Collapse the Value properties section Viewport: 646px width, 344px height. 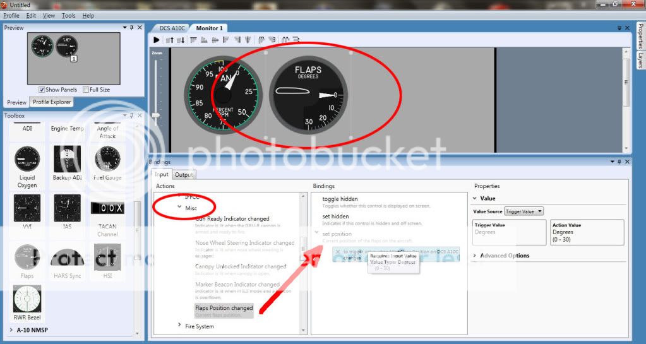point(475,198)
